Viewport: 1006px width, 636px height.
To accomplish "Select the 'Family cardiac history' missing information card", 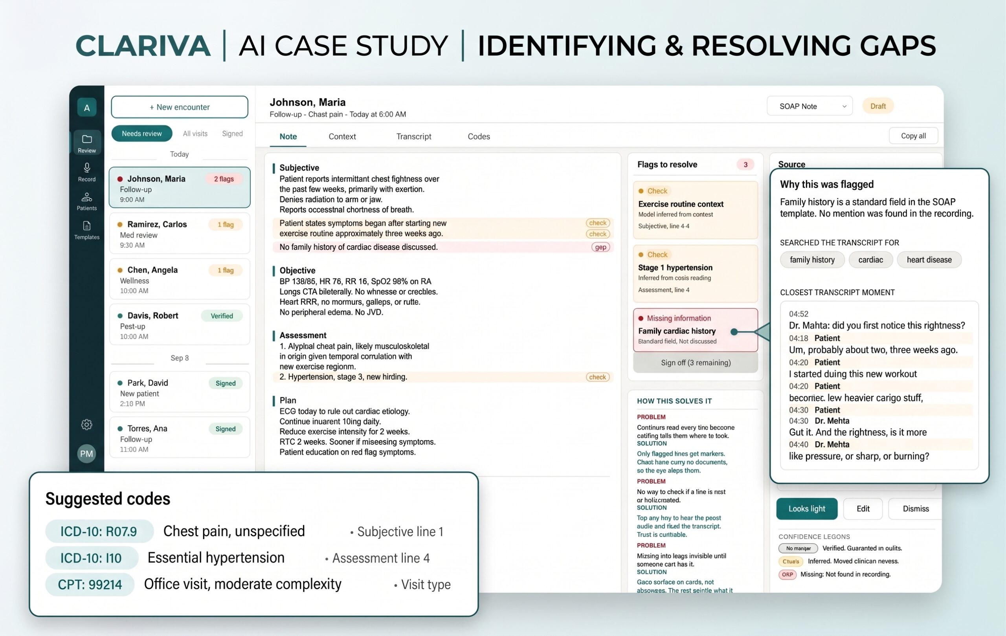I will point(696,330).
